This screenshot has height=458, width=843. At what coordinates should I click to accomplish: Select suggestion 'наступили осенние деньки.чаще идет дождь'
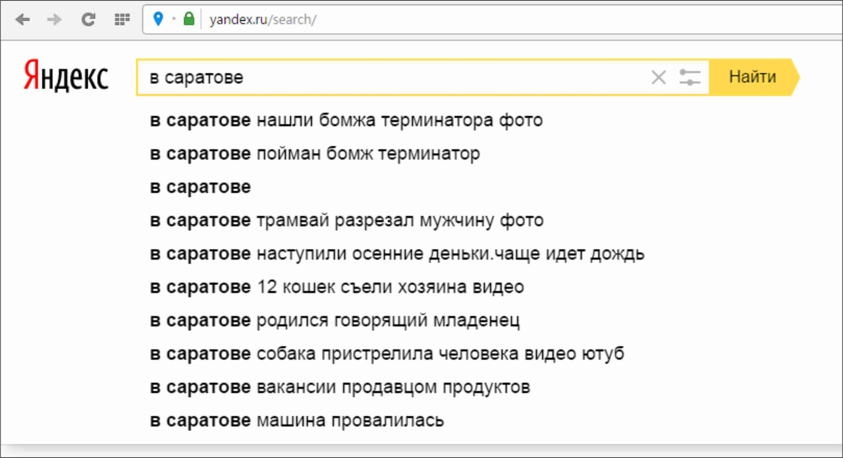pyautogui.click(x=397, y=254)
